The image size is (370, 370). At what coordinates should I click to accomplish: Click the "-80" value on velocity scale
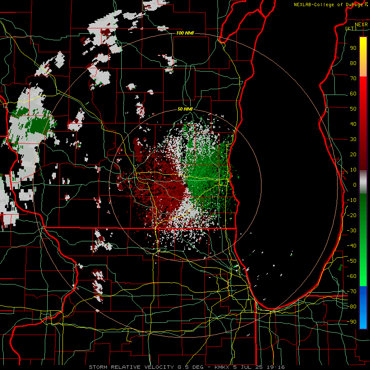click(351, 307)
